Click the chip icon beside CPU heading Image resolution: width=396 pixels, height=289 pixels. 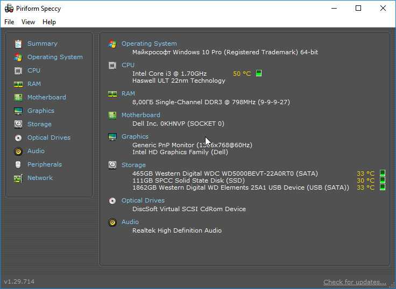[112, 66]
